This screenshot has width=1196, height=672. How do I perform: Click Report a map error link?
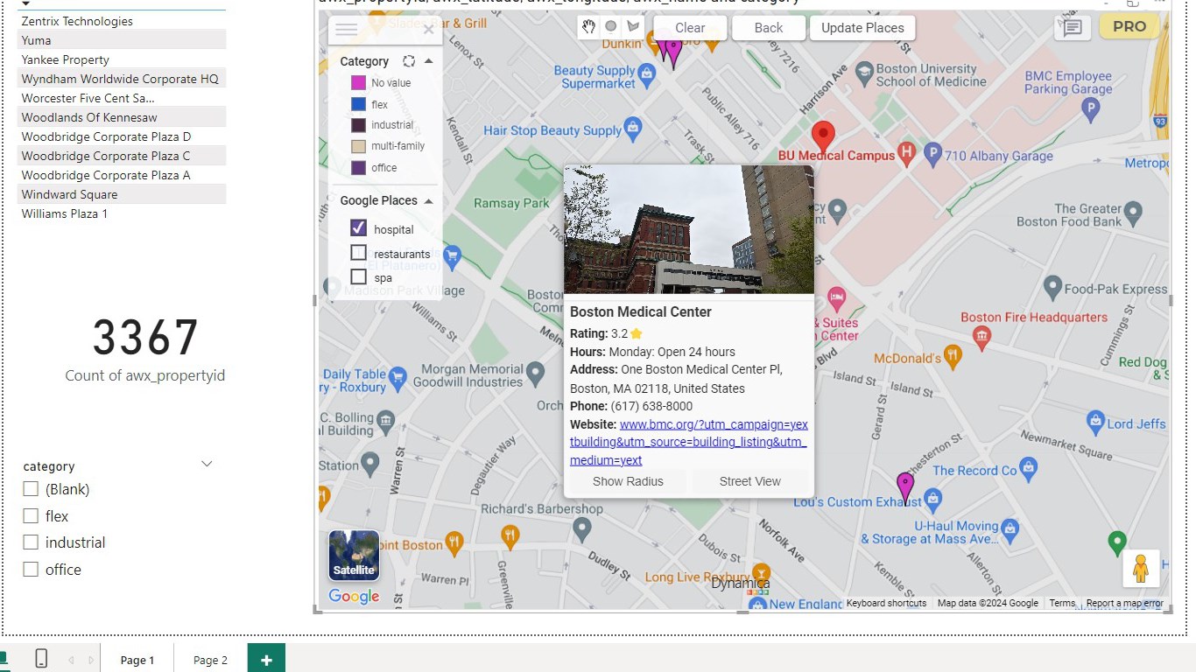point(1124,603)
